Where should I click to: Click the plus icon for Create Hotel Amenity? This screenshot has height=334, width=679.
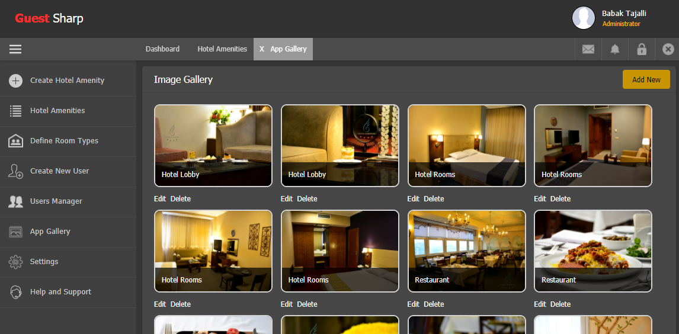tap(15, 81)
